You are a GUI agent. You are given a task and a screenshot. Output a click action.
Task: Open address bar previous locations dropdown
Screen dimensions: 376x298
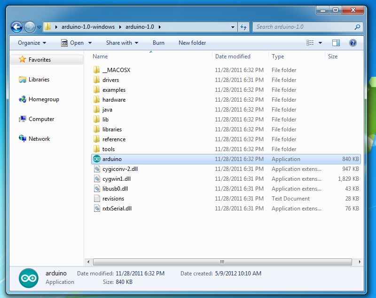pos(233,27)
